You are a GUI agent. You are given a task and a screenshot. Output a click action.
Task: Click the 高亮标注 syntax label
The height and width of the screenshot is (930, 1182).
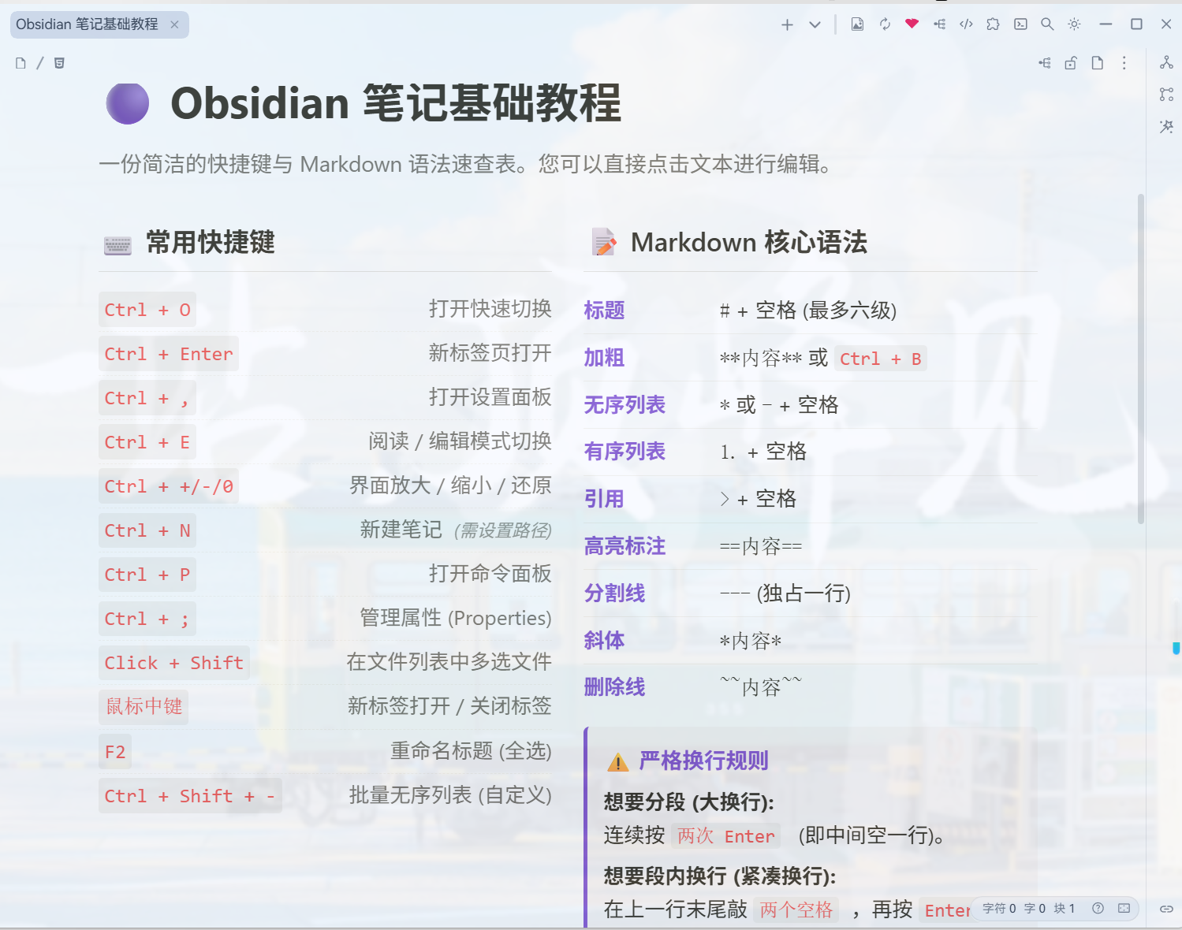625,546
